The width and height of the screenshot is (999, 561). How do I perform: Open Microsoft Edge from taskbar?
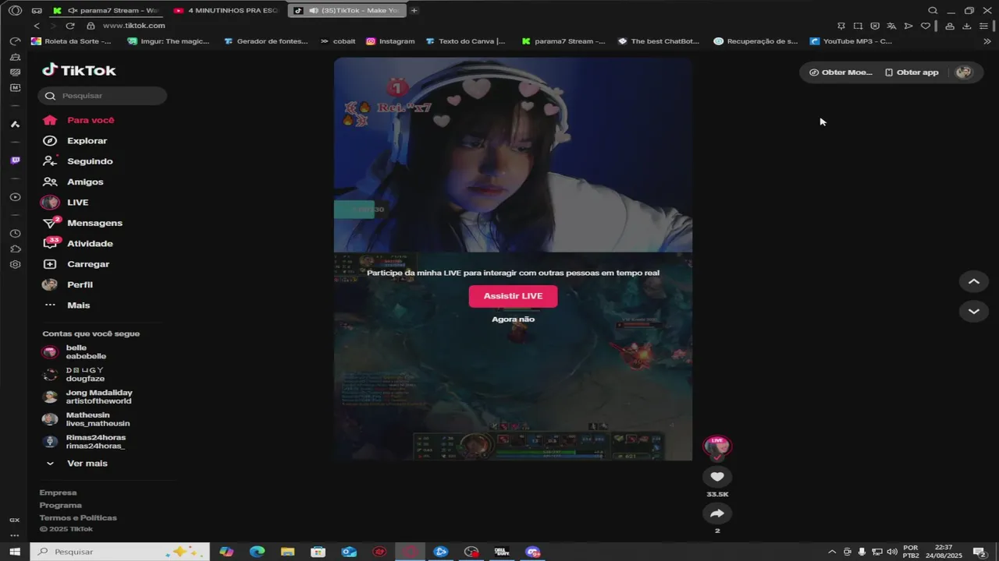click(257, 552)
